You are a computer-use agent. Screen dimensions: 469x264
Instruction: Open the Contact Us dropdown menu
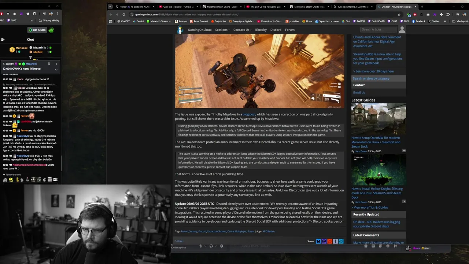pyautogui.click(x=242, y=30)
